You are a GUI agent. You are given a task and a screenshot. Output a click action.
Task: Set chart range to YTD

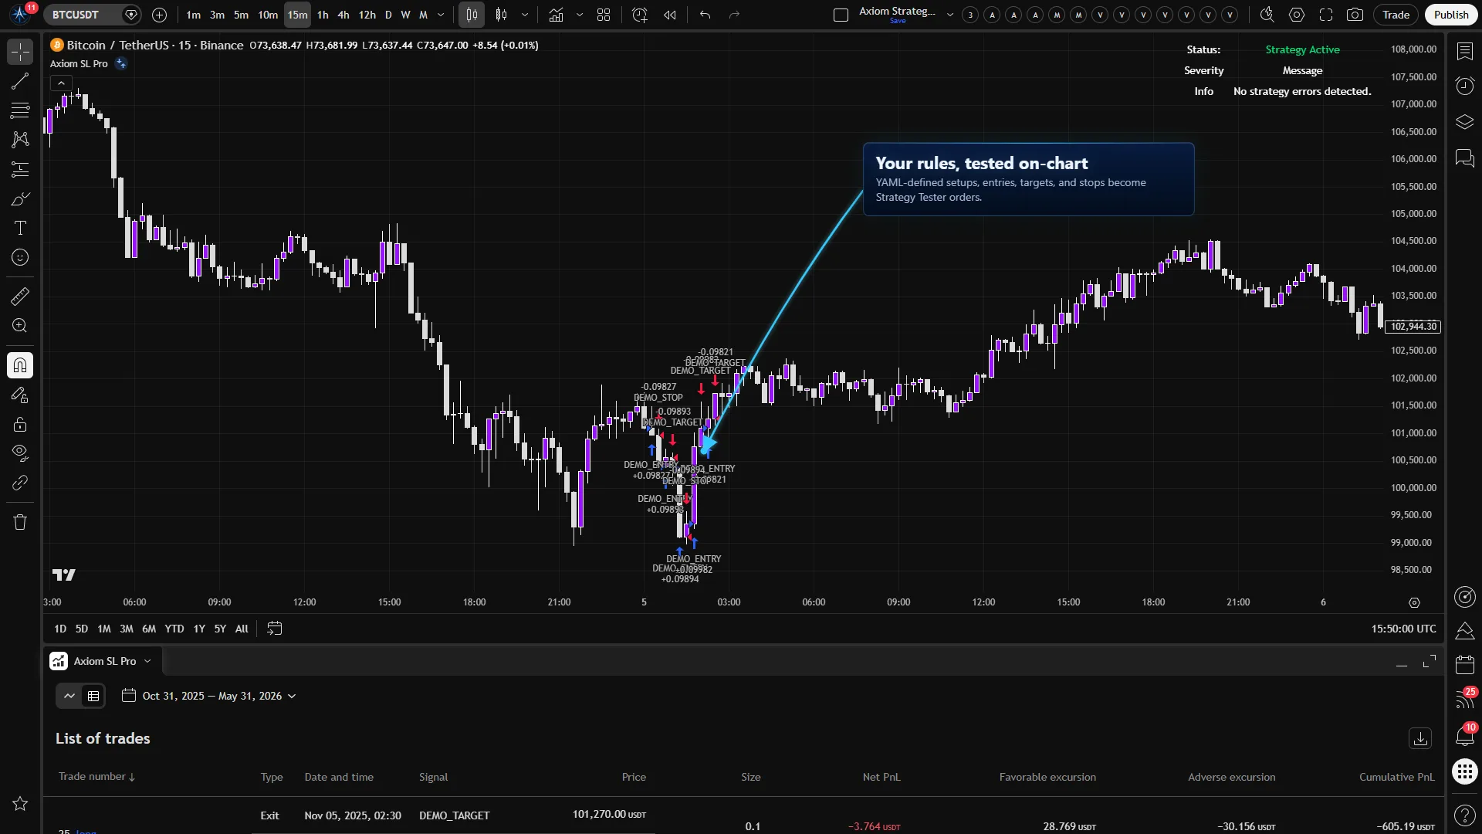click(x=174, y=629)
